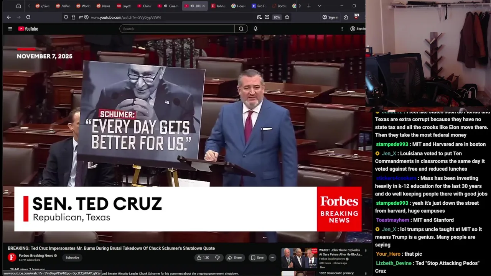Click the search magnifier button
Screen dimensions: 491x276
click(x=241, y=29)
